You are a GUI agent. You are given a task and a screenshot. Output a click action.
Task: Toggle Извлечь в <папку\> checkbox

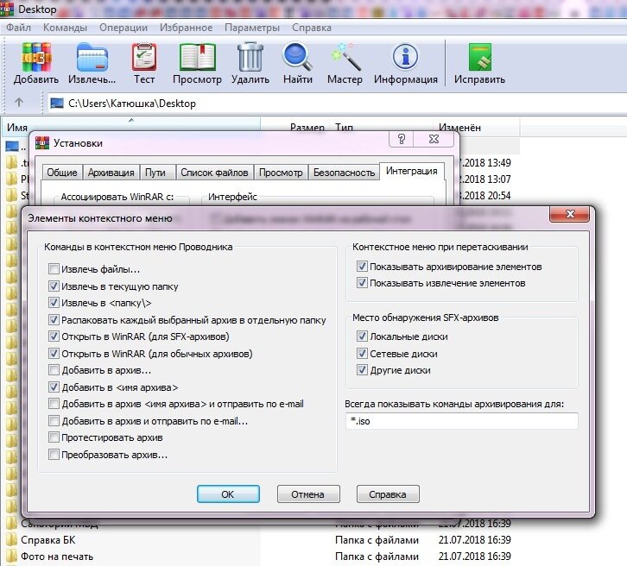click(x=54, y=302)
